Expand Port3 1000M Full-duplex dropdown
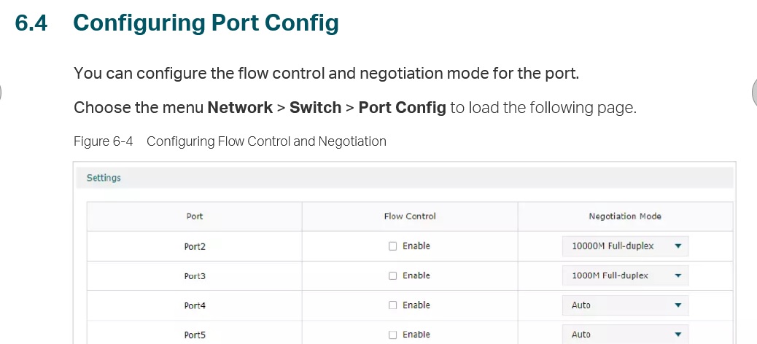 point(625,276)
